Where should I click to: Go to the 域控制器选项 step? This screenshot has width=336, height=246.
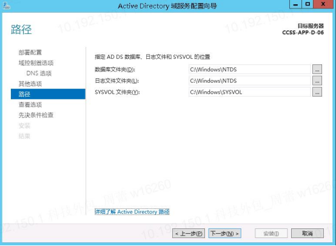click(x=36, y=63)
